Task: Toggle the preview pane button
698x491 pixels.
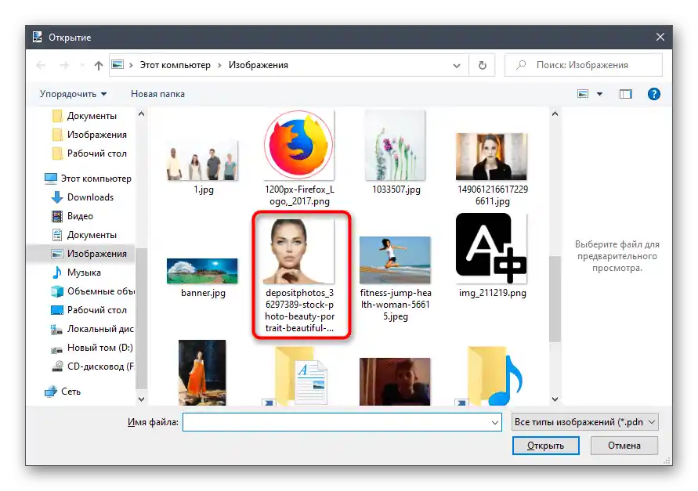Action: [625, 94]
